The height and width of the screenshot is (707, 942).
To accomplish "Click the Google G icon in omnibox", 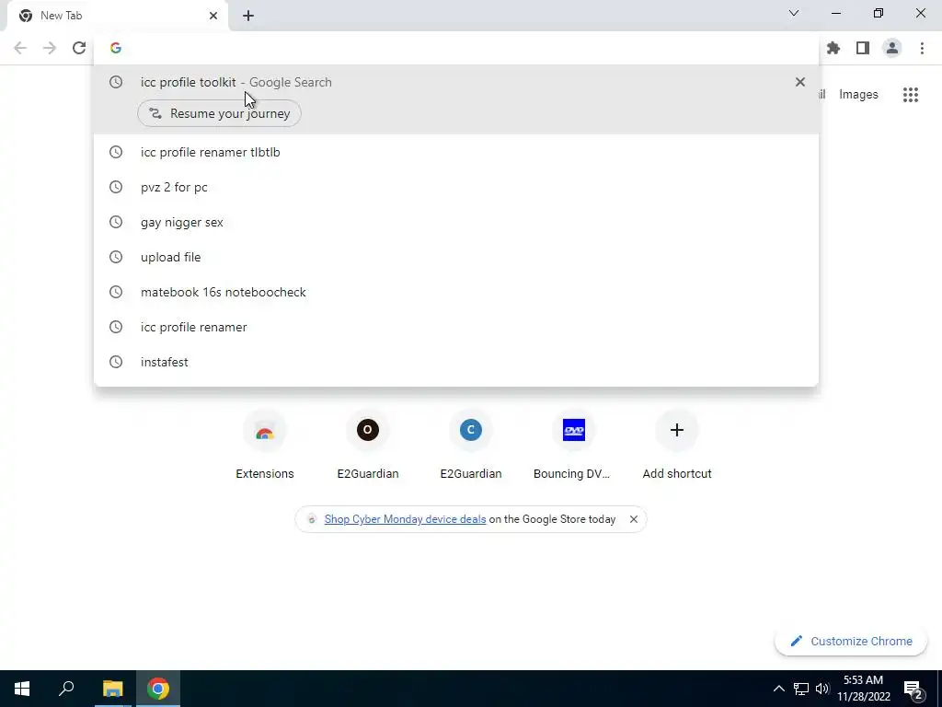I will (x=116, y=48).
